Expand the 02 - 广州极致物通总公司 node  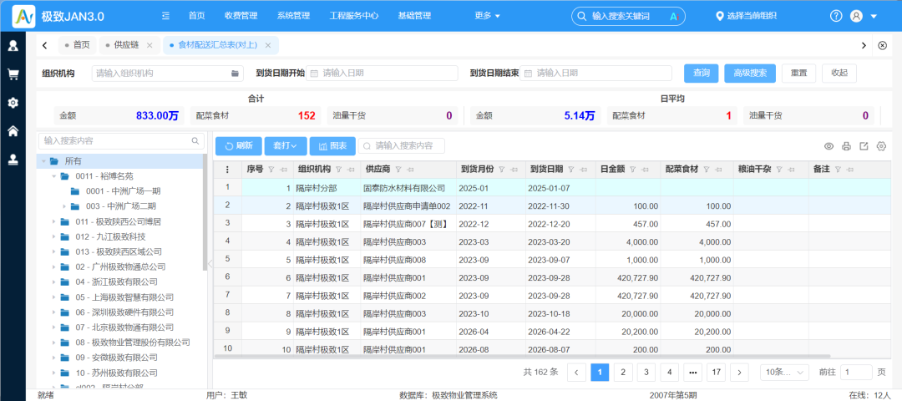53,267
